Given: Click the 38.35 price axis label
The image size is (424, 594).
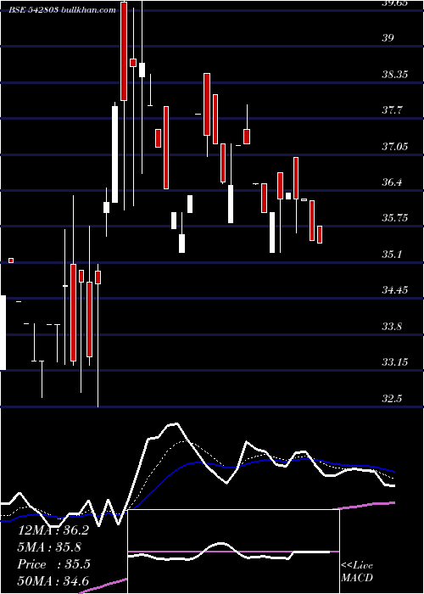Looking at the screenshot, I should (x=395, y=74).
